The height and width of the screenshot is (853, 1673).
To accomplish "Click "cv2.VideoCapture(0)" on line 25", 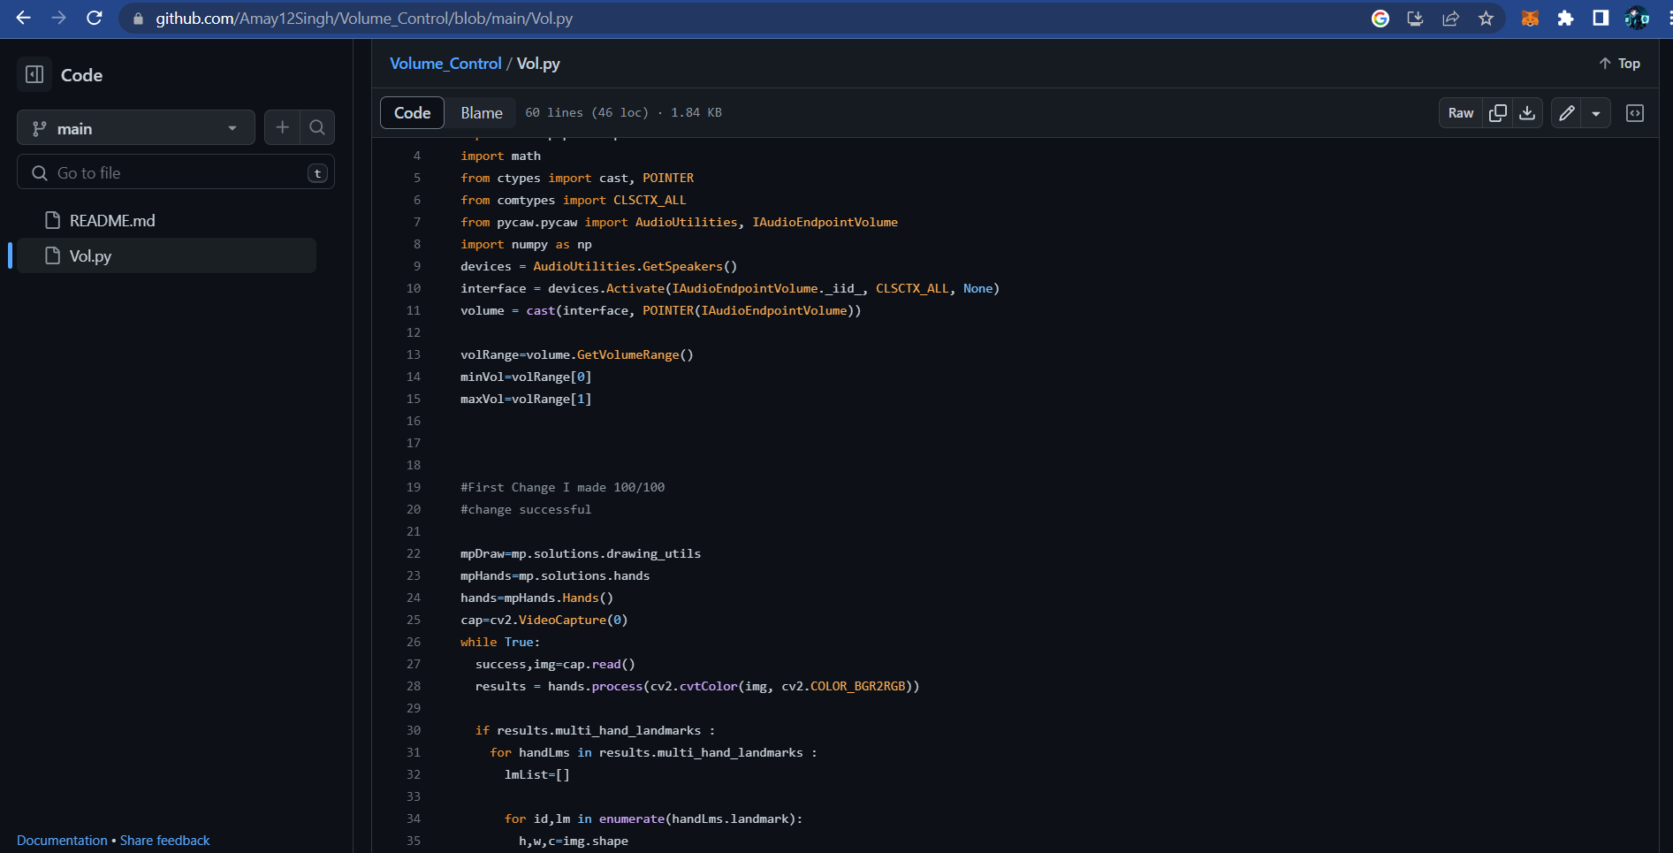I will point(559,620).
